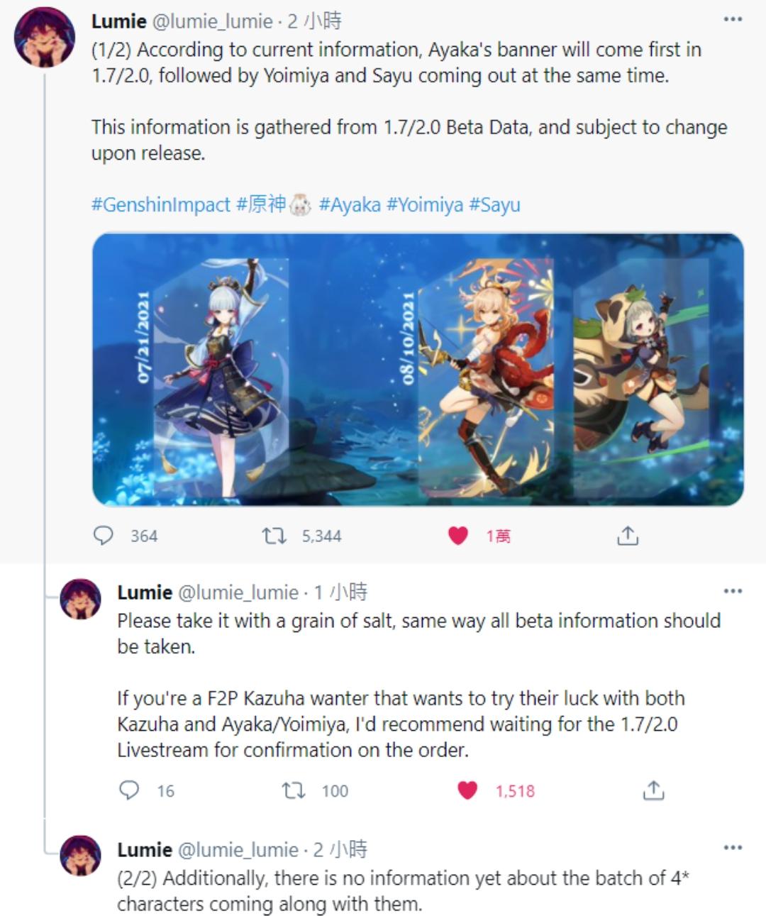
Task: Open the @lumie_lumie handle on the second tweet
Action: [238, 592]
